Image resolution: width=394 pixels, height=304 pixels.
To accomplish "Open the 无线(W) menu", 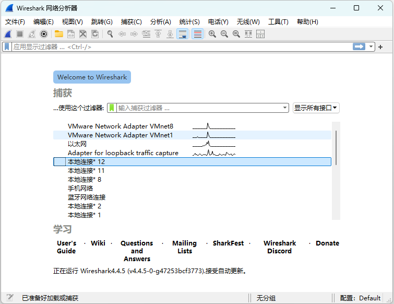I will [x=248, y=22].
